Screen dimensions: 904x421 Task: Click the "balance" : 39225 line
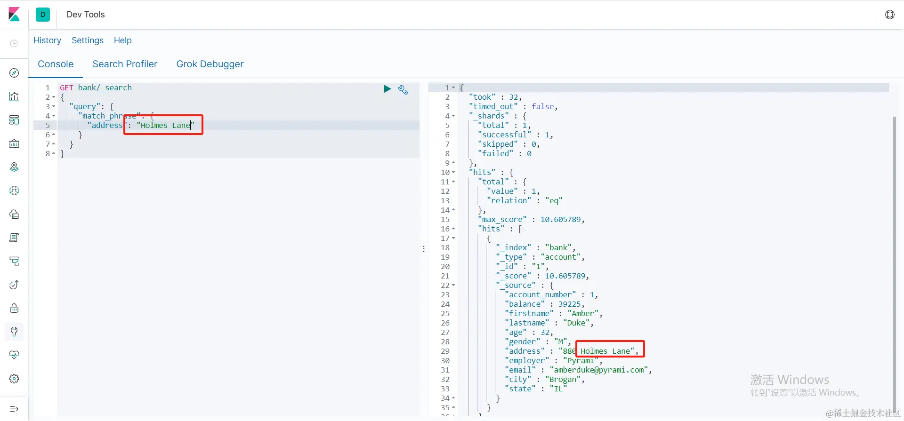(x=545, y=304)
